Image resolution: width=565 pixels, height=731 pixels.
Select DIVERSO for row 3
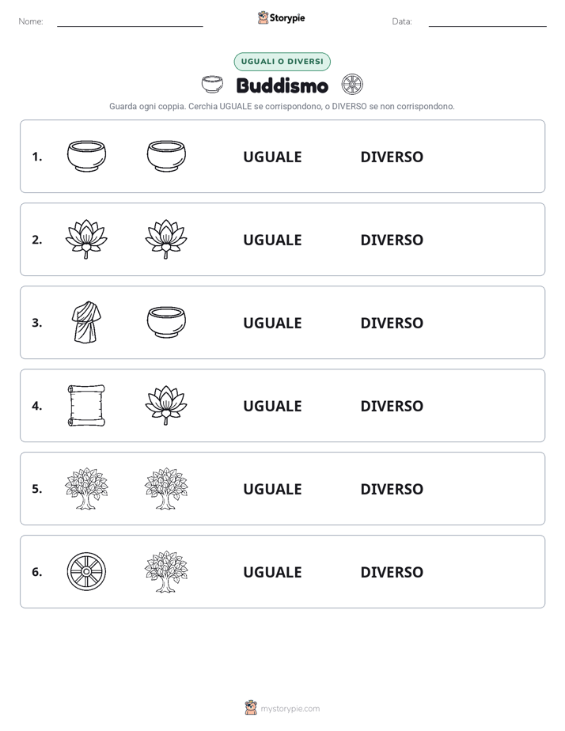[x=392, y=323]
